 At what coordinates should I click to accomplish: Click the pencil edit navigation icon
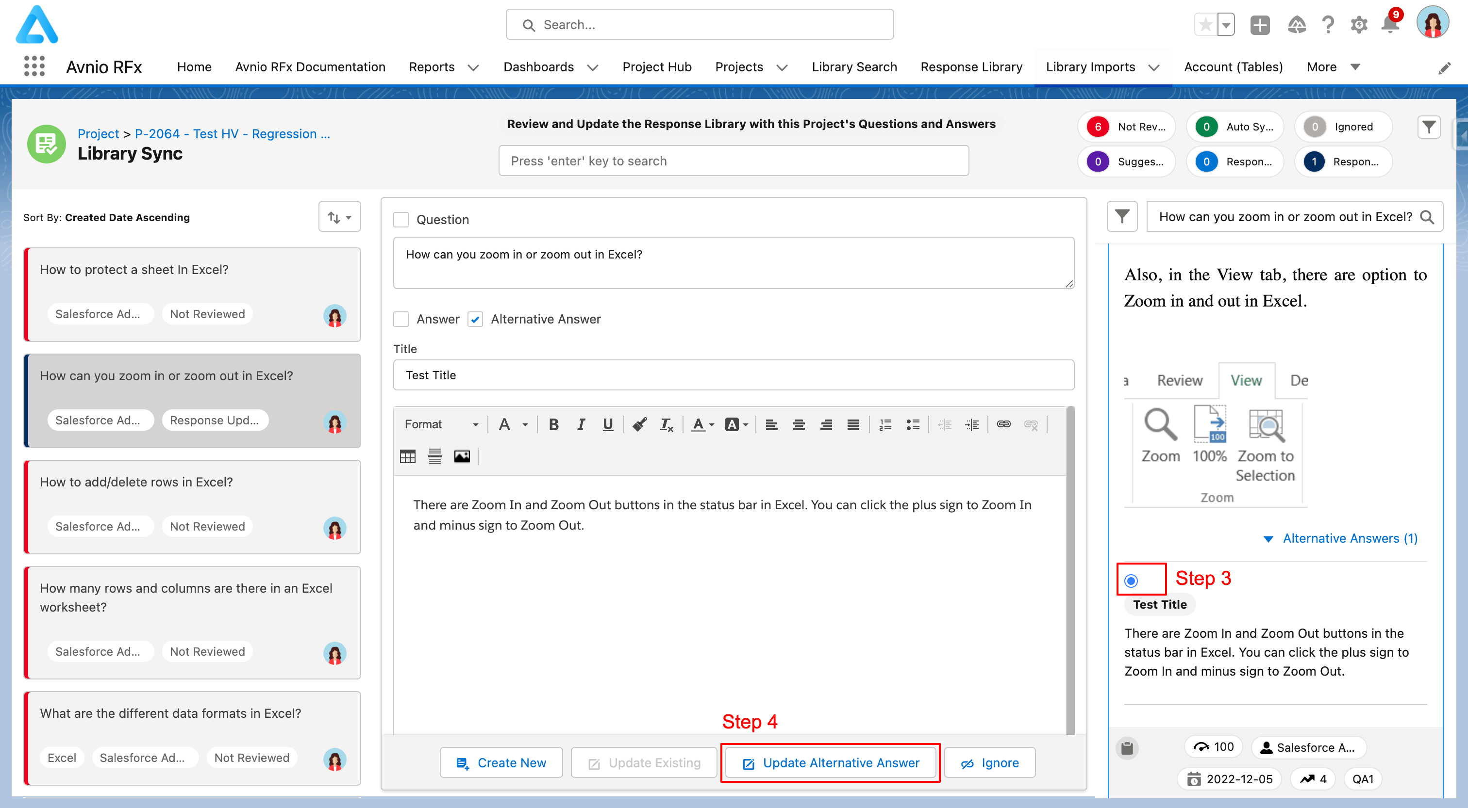click(1444, 68)
